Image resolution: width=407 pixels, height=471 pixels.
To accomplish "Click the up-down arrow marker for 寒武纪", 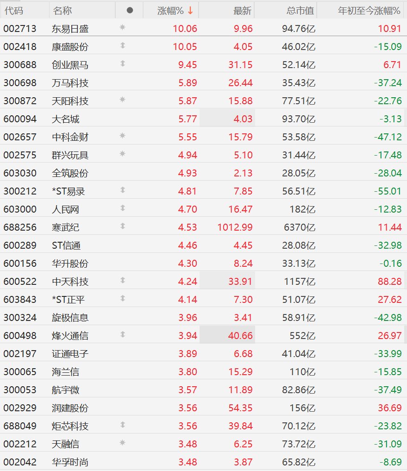I will tap(123, 226).
